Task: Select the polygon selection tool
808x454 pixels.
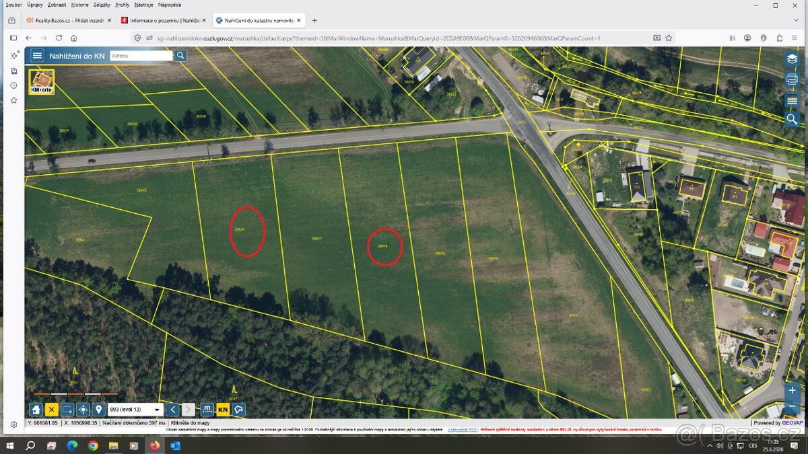Action: point(239,409)
